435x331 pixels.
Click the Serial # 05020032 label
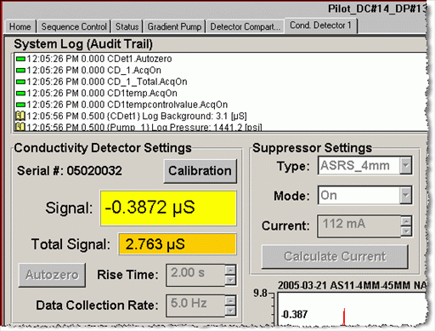70,171
